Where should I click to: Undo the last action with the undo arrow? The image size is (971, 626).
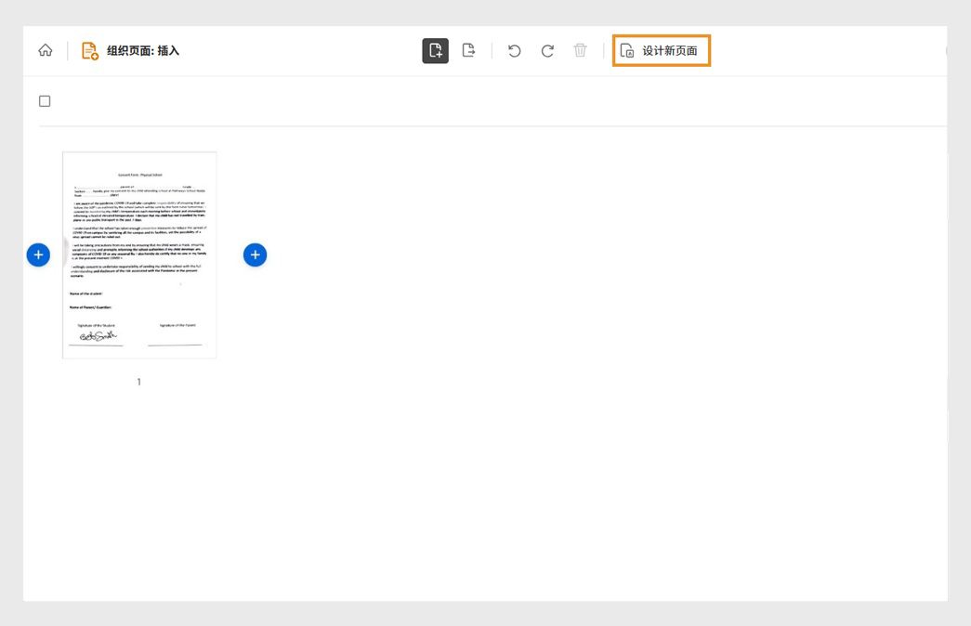(x=514, y=51)
